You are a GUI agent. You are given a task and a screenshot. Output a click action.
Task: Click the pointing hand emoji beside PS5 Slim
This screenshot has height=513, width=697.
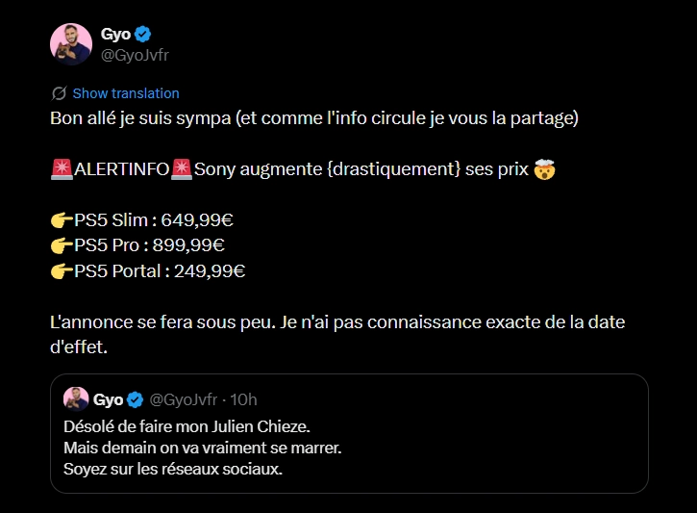tap(61, 220)
